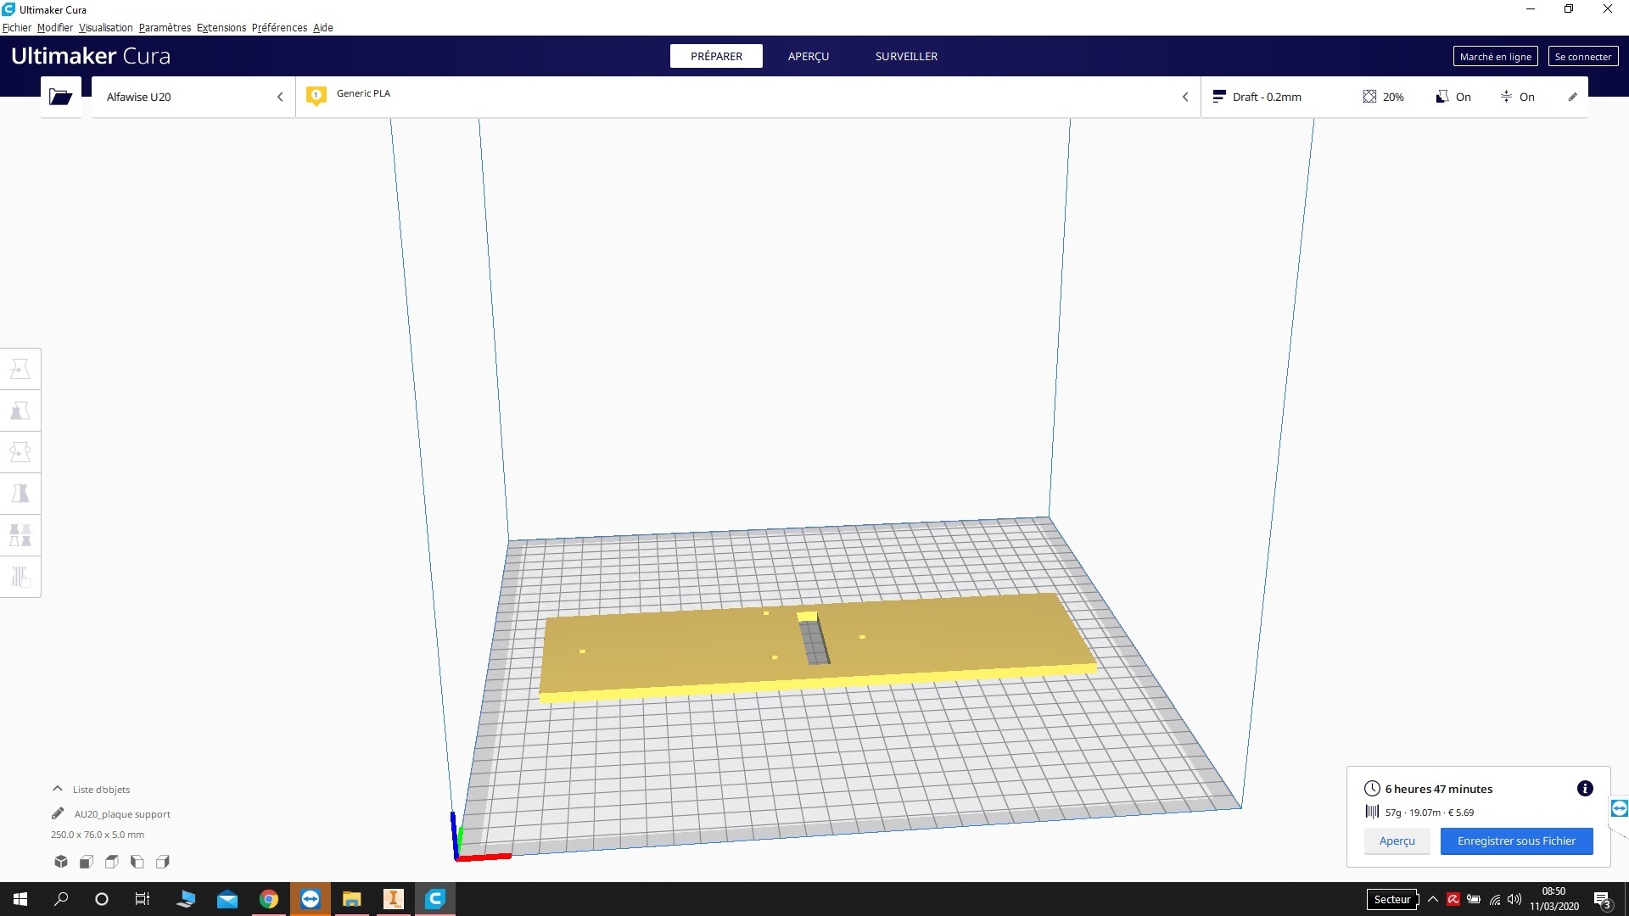This screenshot has height=916, width=1629.
Task: Open Per Model Settings tool
Action: [x=20, y=535]
